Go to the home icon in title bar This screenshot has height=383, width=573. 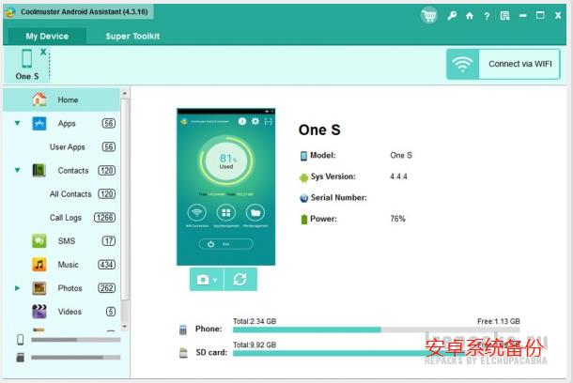tap(470, 16)
